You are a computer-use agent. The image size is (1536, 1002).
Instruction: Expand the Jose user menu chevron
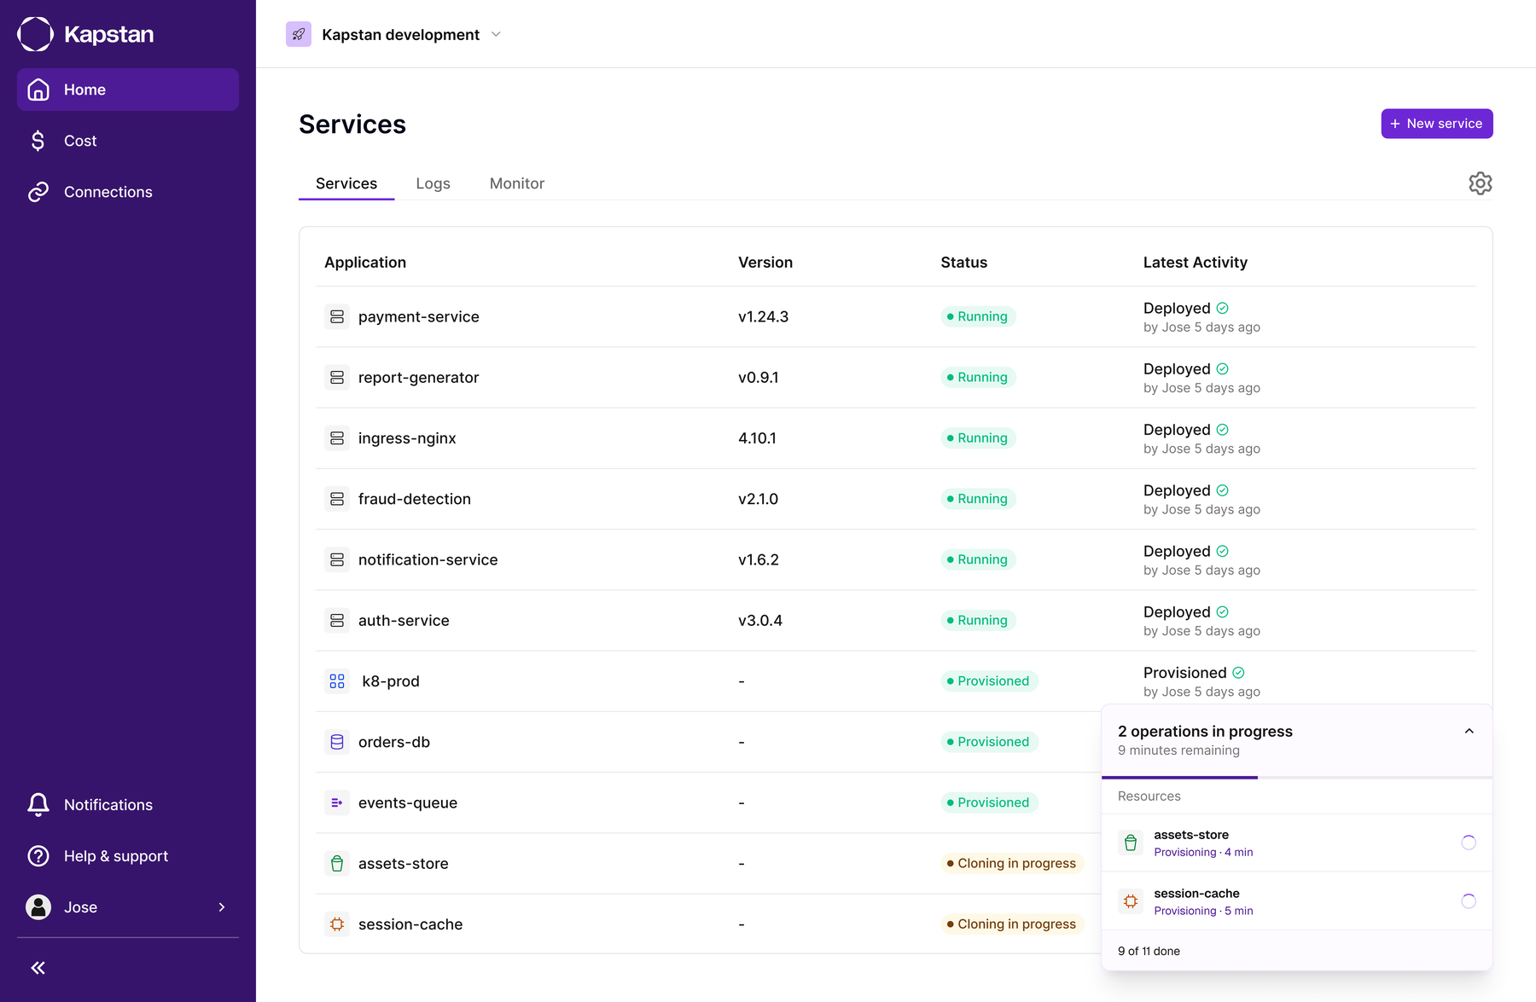click(222, 907)
